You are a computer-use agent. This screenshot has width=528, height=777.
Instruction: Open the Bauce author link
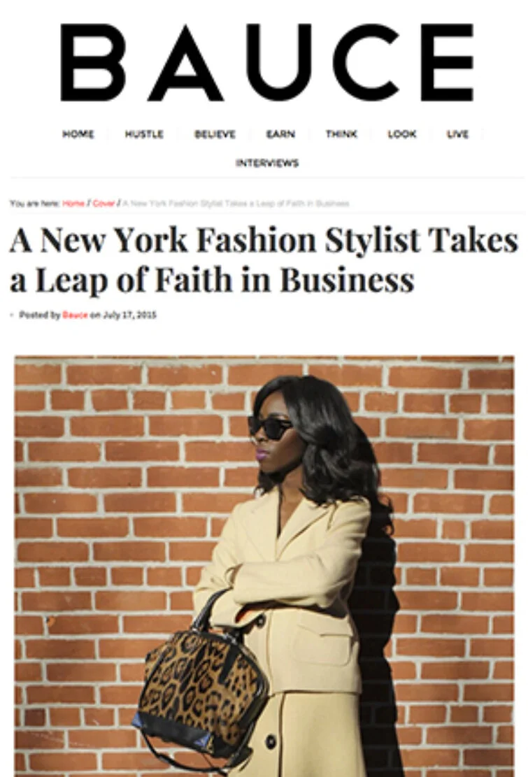coord(75,315)
